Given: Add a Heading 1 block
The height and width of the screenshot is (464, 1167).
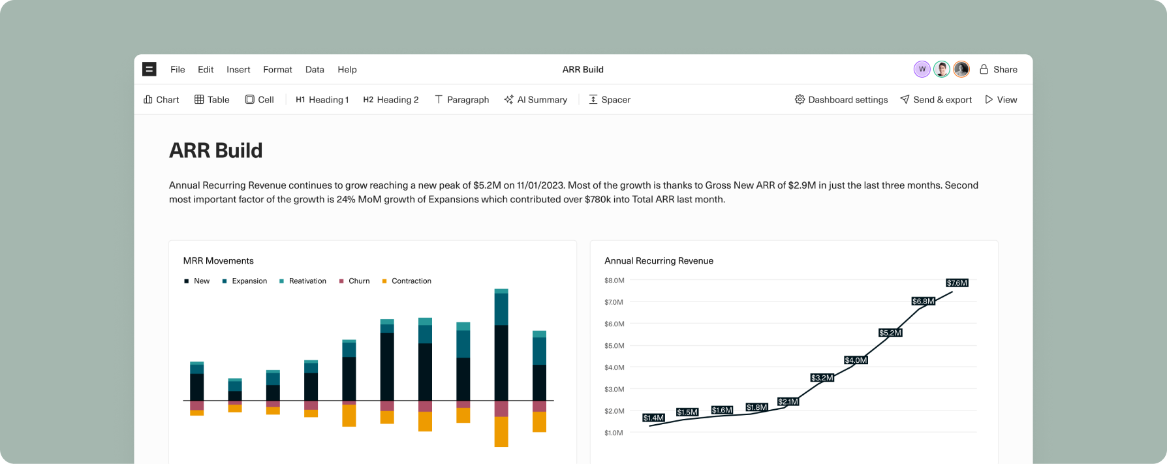Looking at the screenshot, I should [x=322, y=100].
